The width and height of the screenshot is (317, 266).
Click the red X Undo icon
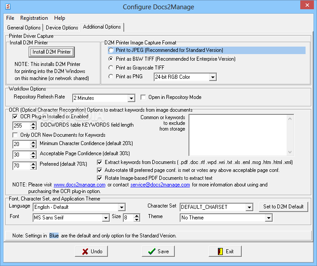[85, 251]
